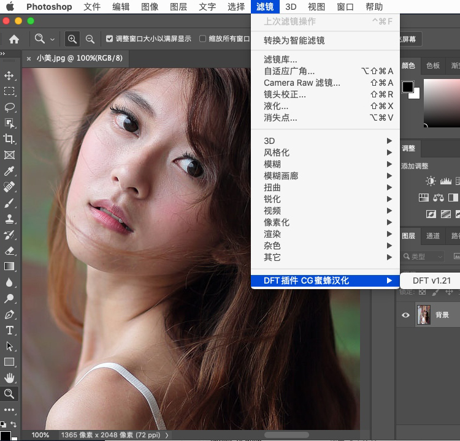Open the 滤镜库 dialog

tap(325, 59)
